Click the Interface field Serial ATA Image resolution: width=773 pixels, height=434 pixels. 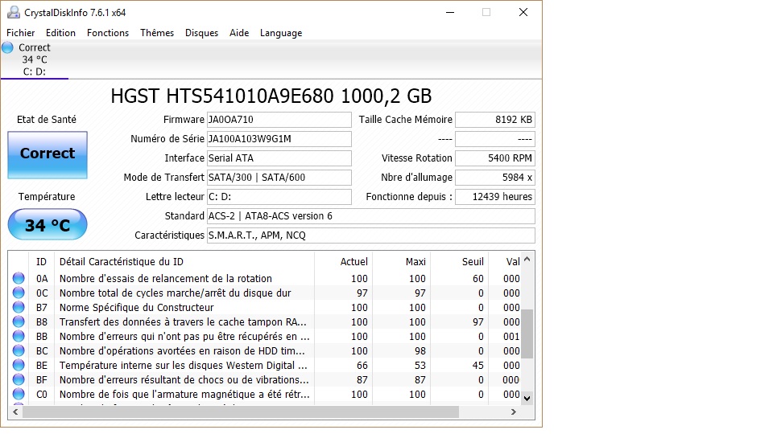(x=279, y=158)
